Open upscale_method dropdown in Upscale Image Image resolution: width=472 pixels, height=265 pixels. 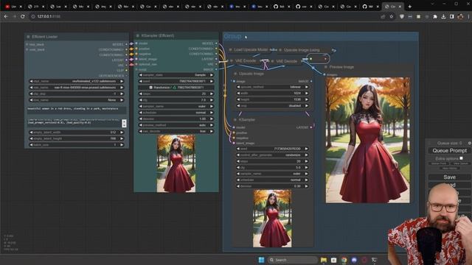272,87
